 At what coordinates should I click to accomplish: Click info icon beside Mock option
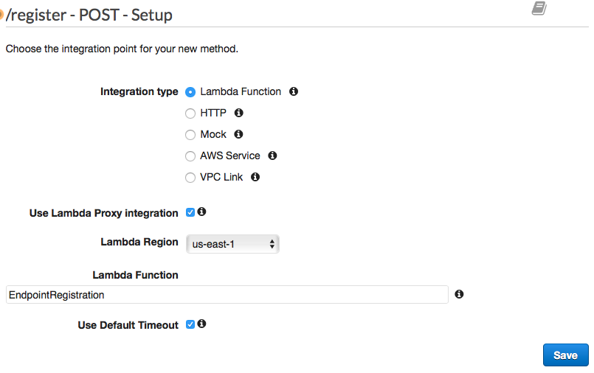[x=238, y=135]
